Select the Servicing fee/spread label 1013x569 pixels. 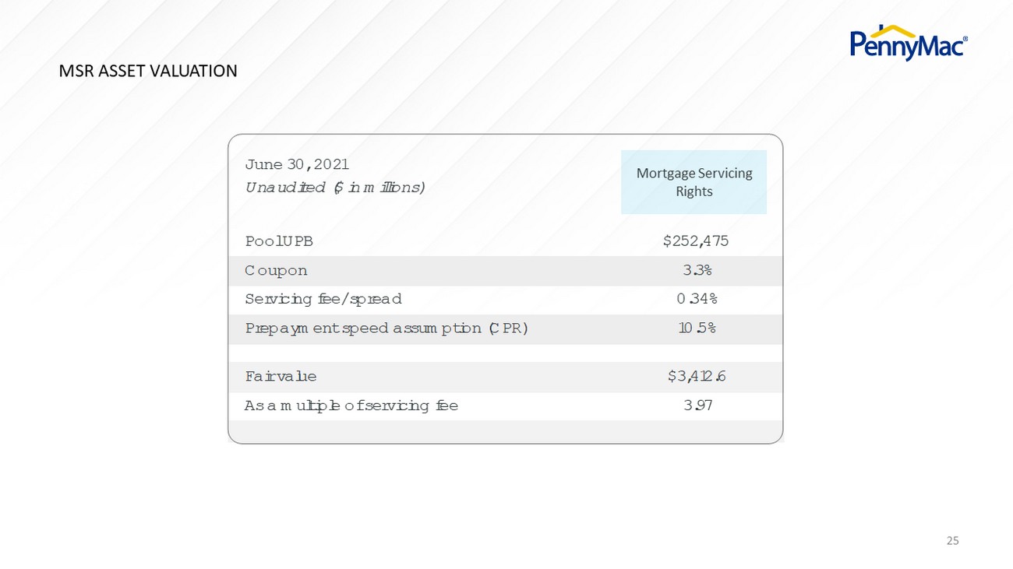coord(323,299)
